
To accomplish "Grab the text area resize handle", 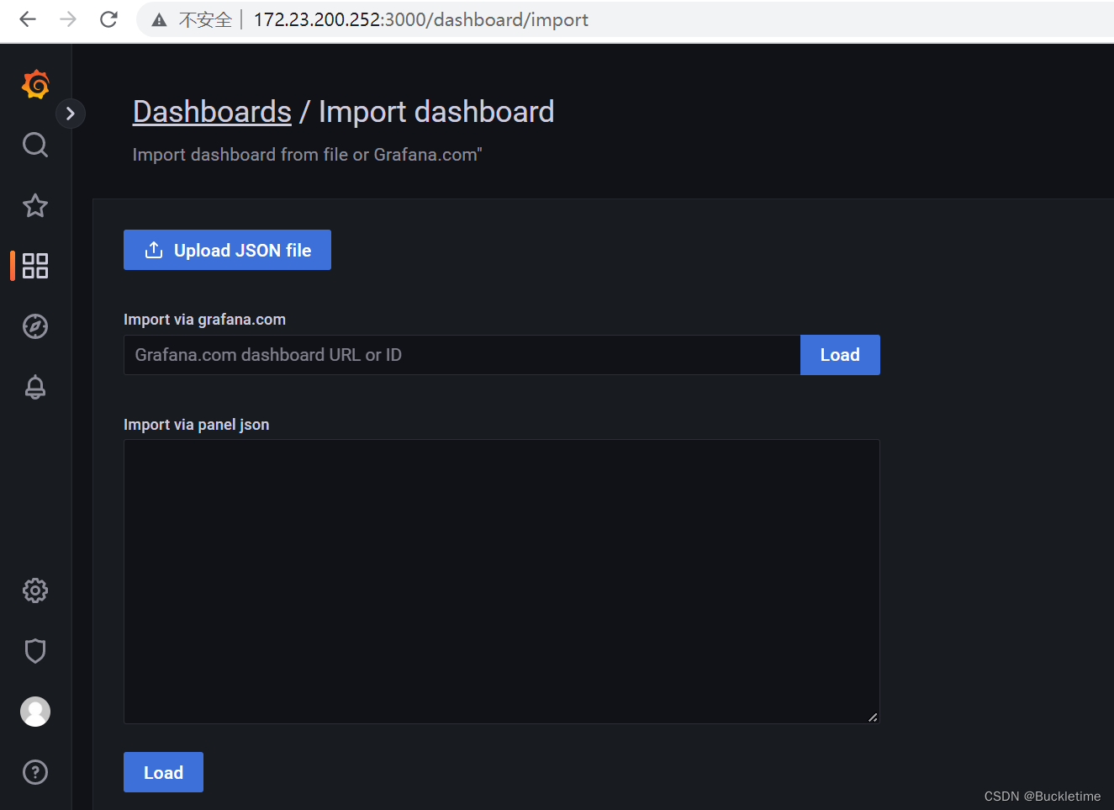I will click(x=873, y=717).
